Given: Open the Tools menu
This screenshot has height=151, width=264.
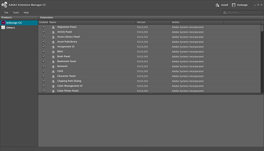Looking at the screenshot, I should [16, 12].
